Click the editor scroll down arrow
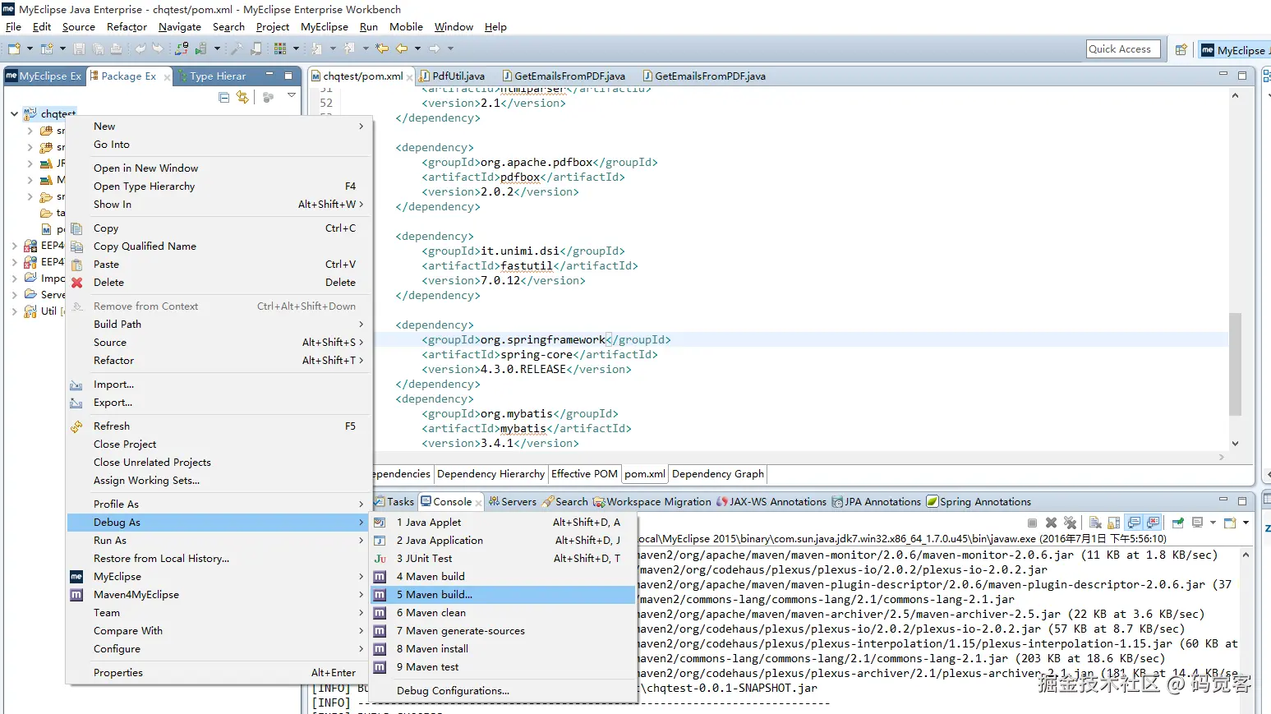Viewport: 1271px width, 714px height. click(1235, 444)
